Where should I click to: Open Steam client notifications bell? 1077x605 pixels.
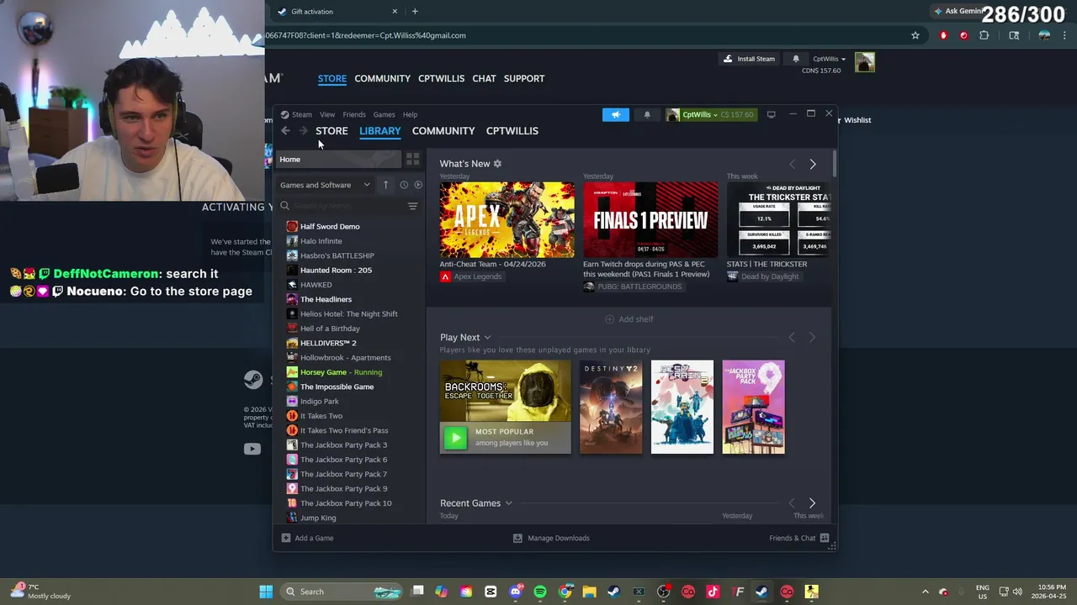[x=647, y=114]
